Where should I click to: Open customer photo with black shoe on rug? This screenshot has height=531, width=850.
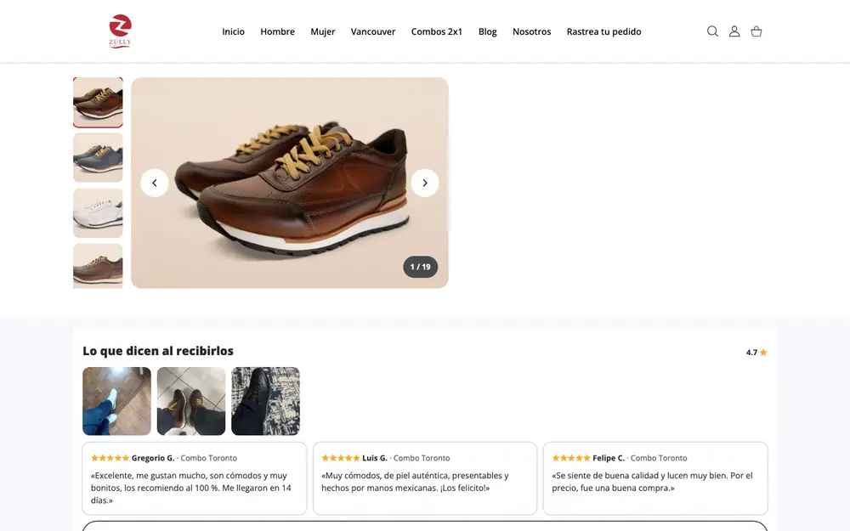pos(265,401)
